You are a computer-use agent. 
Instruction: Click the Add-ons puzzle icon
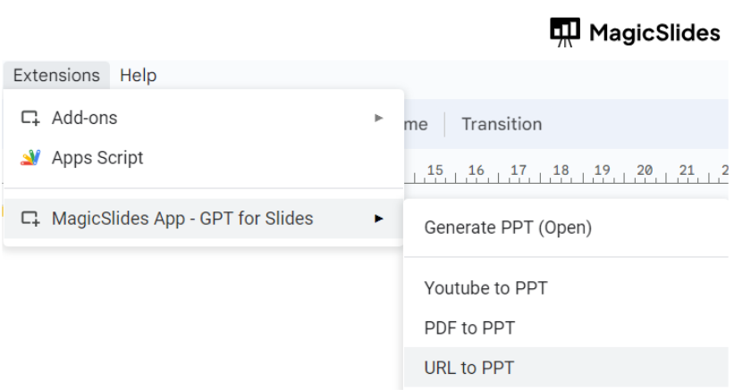[x=30, y=118]
